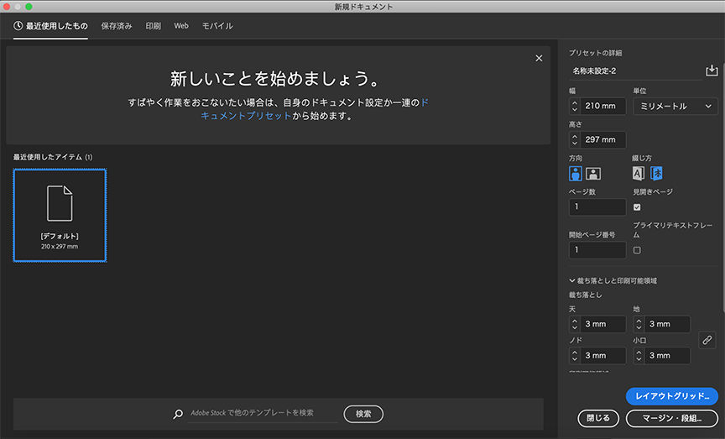Image resolution: width=725 pixels, height=439 pixels.
Task: Click the clock icon on recent tab
Action: pos(18,26)
